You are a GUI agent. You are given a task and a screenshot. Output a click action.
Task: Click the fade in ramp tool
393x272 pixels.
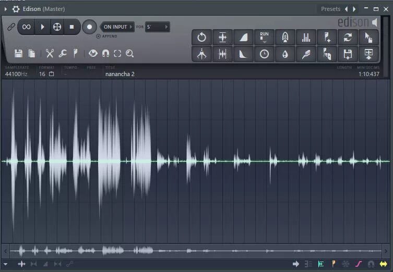point(243,38)
